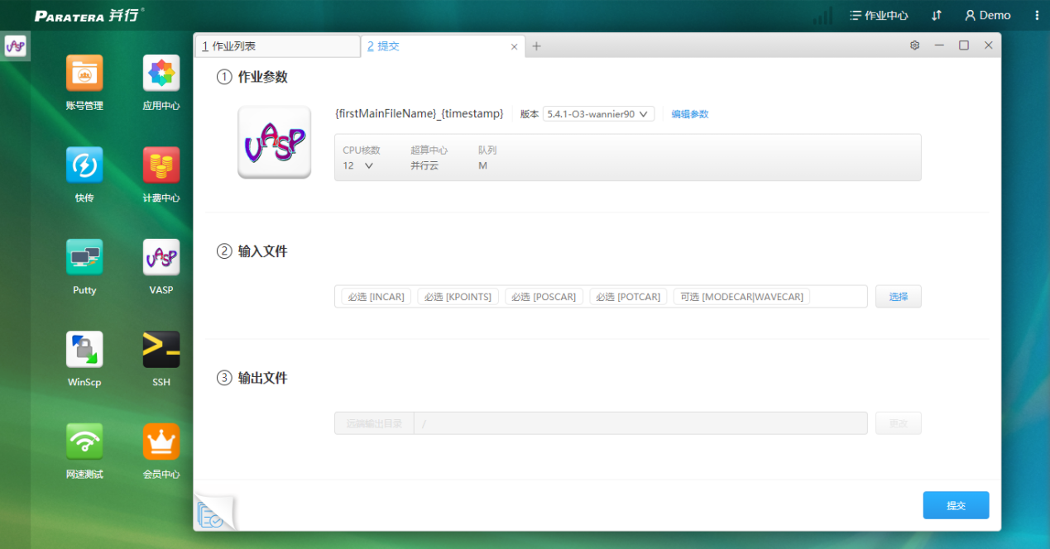This screenshot has width=1050, height=549.
Task: Click the 可选 [MODECAR|WAVECAR] file tag
Action: (x=741, y=297)
